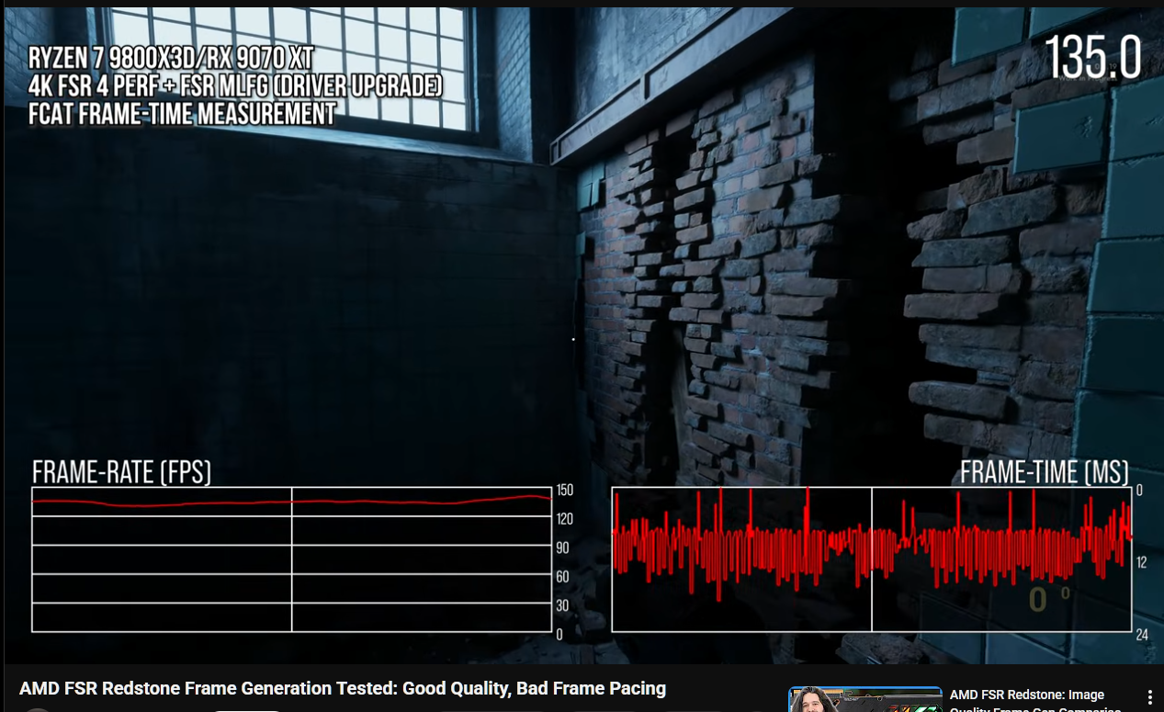
Task: Click the 'FCAT FRAME-TIME MEASUREMENT' overlay text
Action: click(182, 114)
